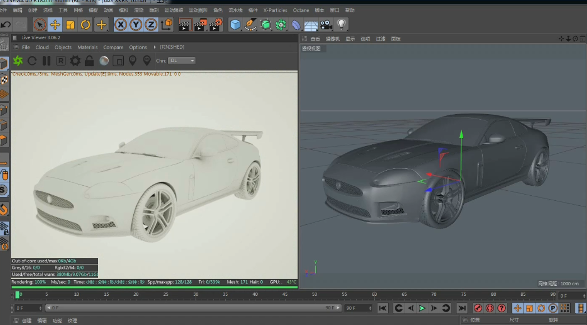Toggle the X axis lock
The height and width of the screenshot is (325, 587).
[x=120, y=25]
